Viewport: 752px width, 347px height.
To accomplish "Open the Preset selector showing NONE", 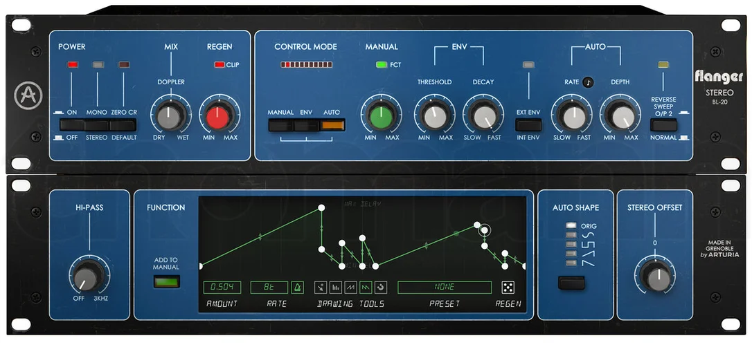I will 445,287.
